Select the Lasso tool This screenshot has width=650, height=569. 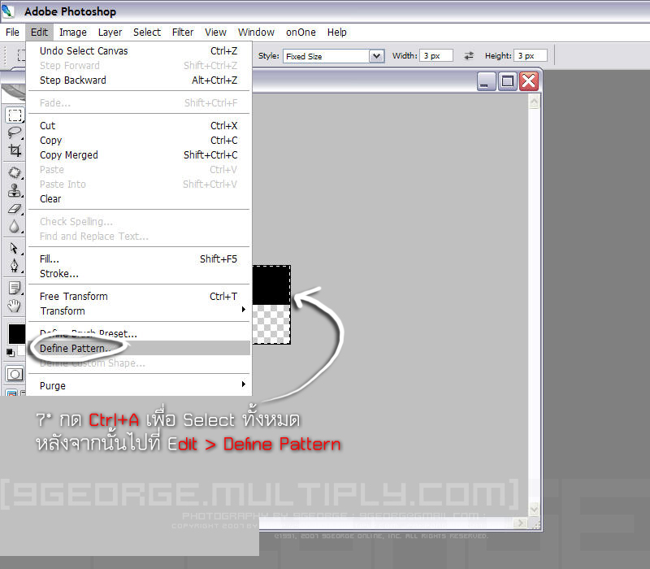(15, 132)
